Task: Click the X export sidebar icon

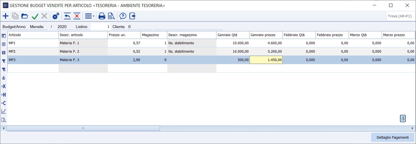Action: point(4,86)
